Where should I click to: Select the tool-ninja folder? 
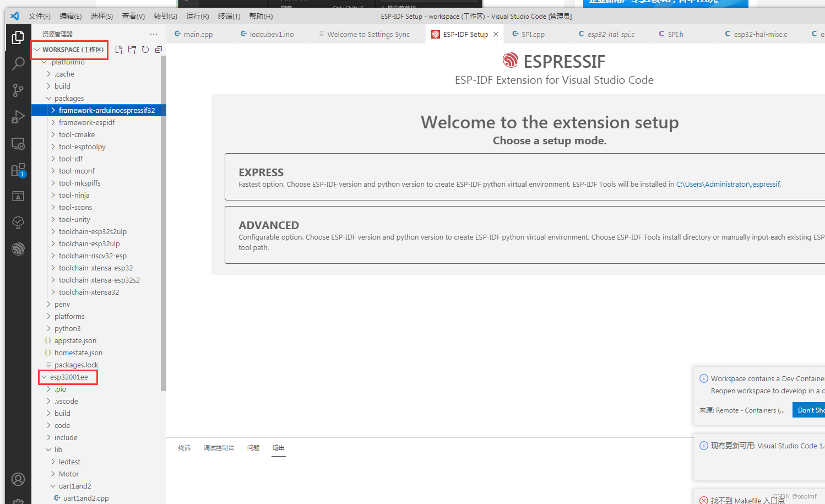point(99,195)
